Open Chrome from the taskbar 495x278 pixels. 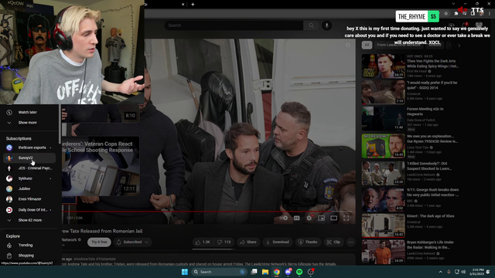click(277, 272)
